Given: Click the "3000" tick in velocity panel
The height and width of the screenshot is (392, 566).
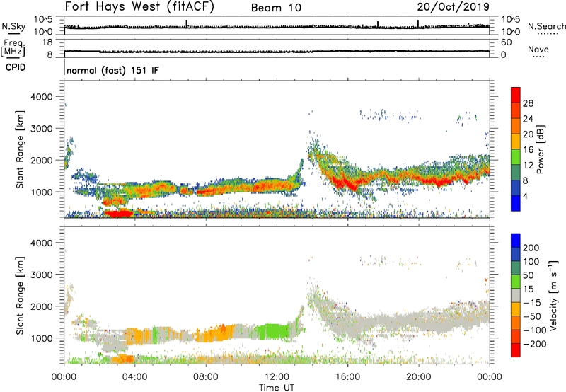Looking at the screenshot, I should 41,275.
